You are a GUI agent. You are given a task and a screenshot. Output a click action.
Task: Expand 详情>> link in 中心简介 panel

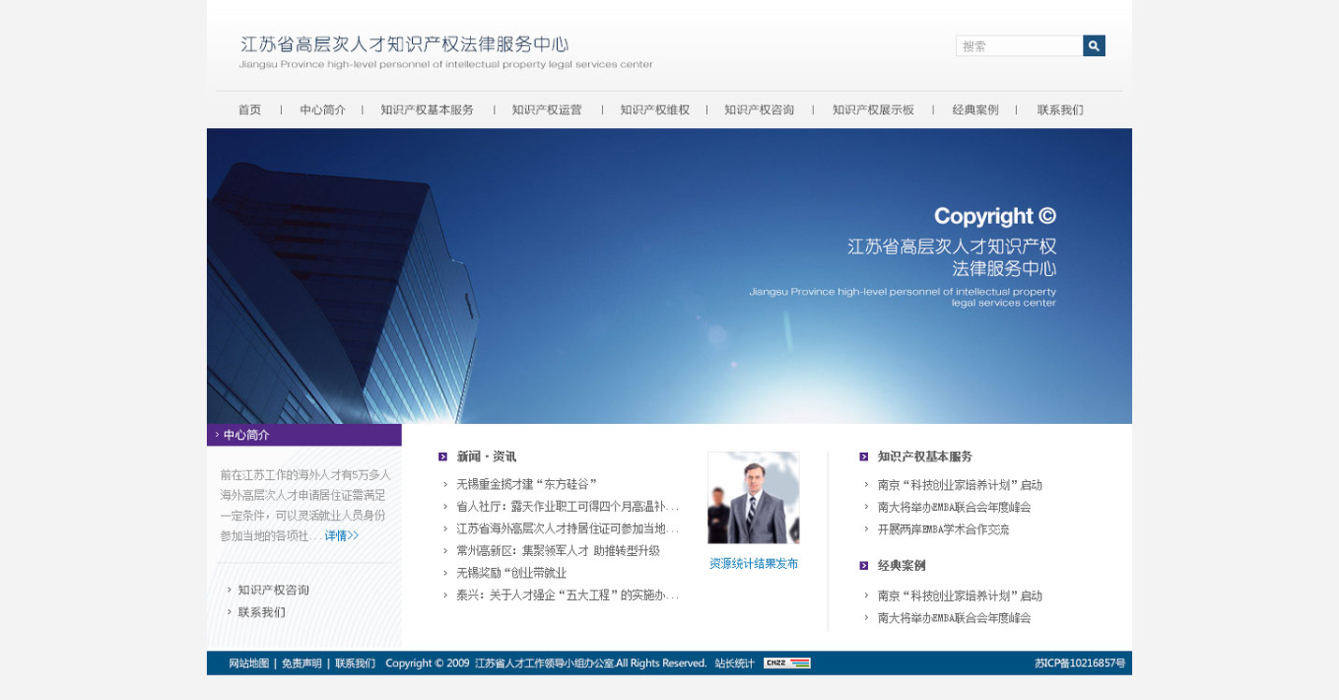(341, 536)
